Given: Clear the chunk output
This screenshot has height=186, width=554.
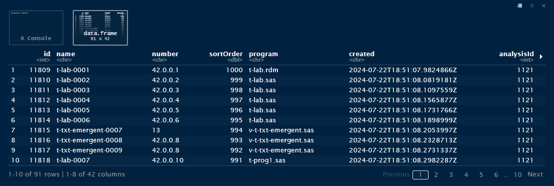Looking at the screenshot, I should 544,6.
